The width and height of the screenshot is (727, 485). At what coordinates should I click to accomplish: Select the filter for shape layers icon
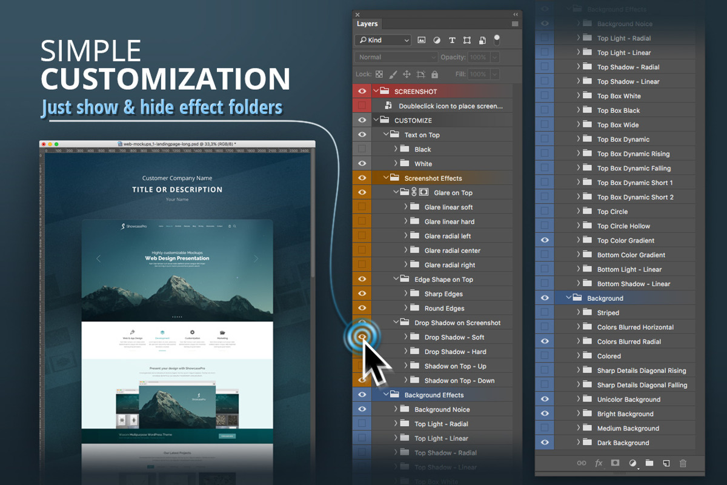click(x=467, y=40)
